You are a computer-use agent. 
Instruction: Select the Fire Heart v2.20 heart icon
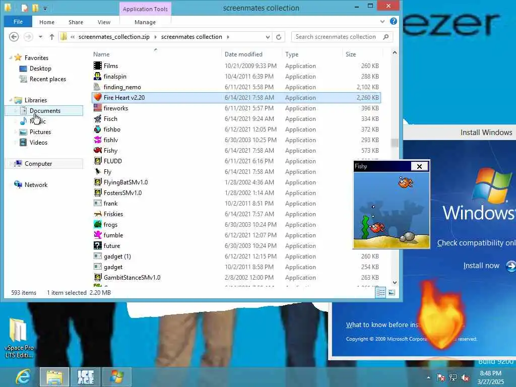(x=97, y=97)
